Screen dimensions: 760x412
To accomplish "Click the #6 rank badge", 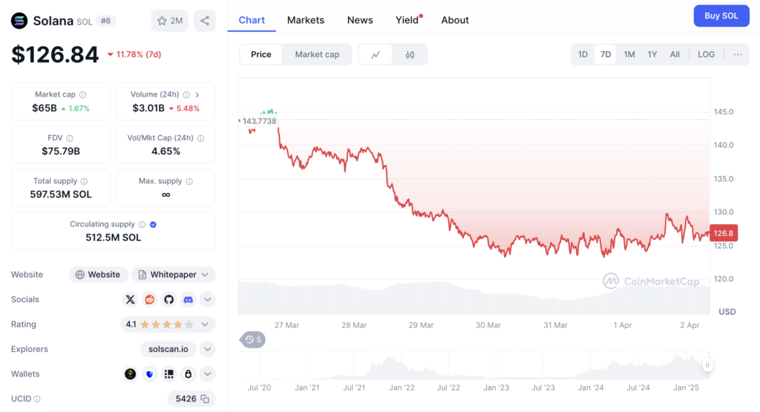I will click(x=105, y=21).
